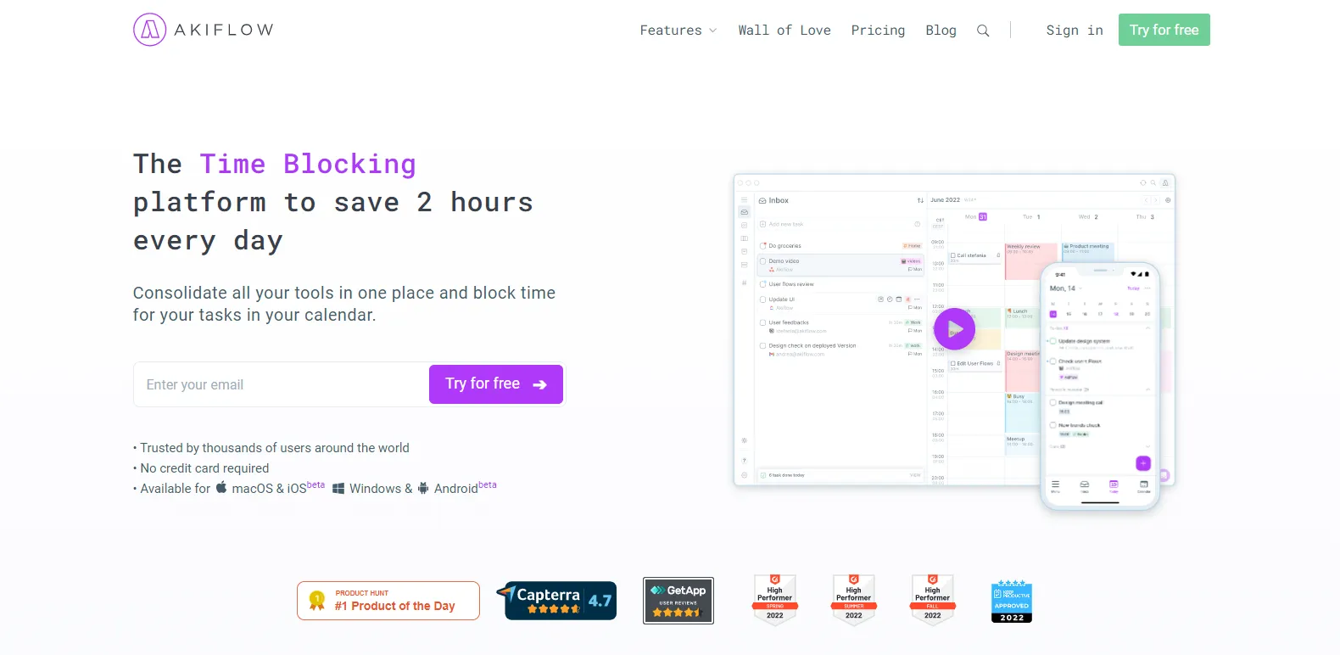
Task: Check the Edit User Flows calendar checkbox
Action: pyautogui.click(x=953, y=363)
